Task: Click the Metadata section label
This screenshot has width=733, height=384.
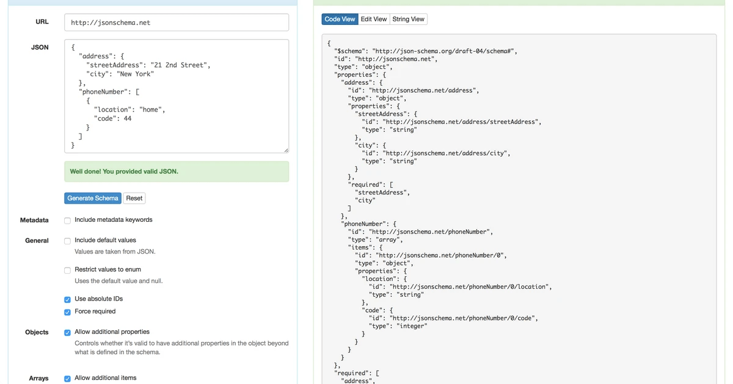Action: (x=34, y=220)
